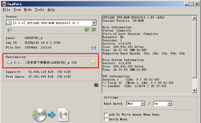Close the ImgBurn window
This screenshot has height=123, width=201.
pyautogui.click(x=197, y=4)
